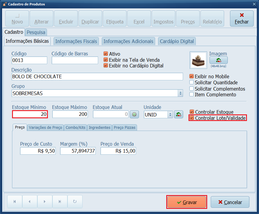Screen dimensions: 259x214
Task: Jump to the last record arrow
Action: [60, 202]
